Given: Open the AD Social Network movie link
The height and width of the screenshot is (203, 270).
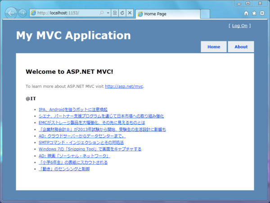Looking at the screenshot, I should pyautogui.click(x=74, y=156).
